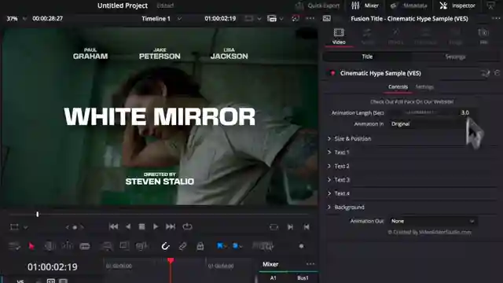Open the Quick Export button
This screenshot has height=283, width=503.
(318, 6)
